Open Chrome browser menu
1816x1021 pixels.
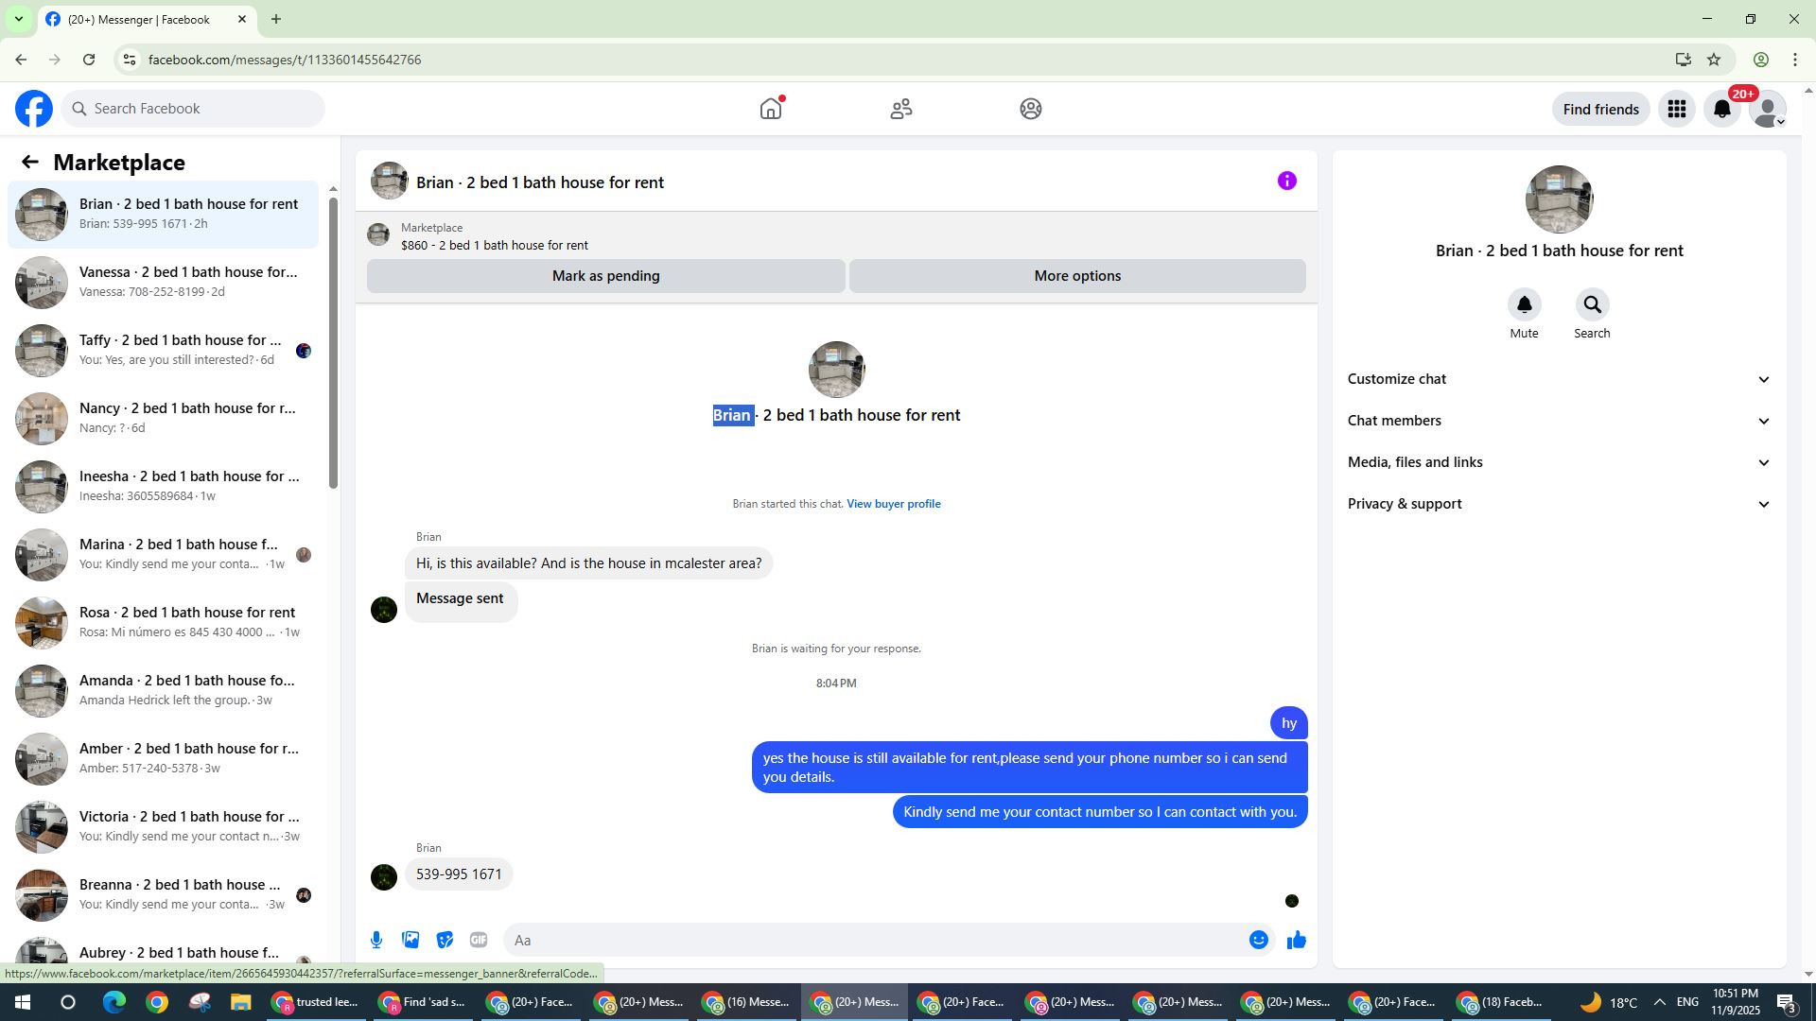1795,60
